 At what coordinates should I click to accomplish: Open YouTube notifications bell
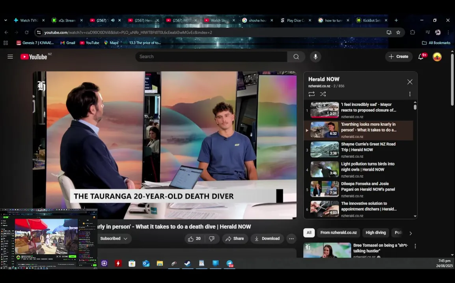421,57
